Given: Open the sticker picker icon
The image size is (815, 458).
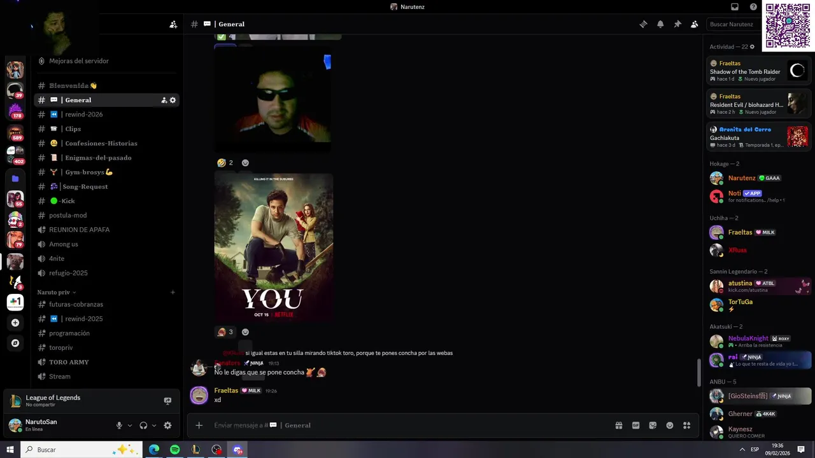Looking at the screenshot, I should (653, 426).
